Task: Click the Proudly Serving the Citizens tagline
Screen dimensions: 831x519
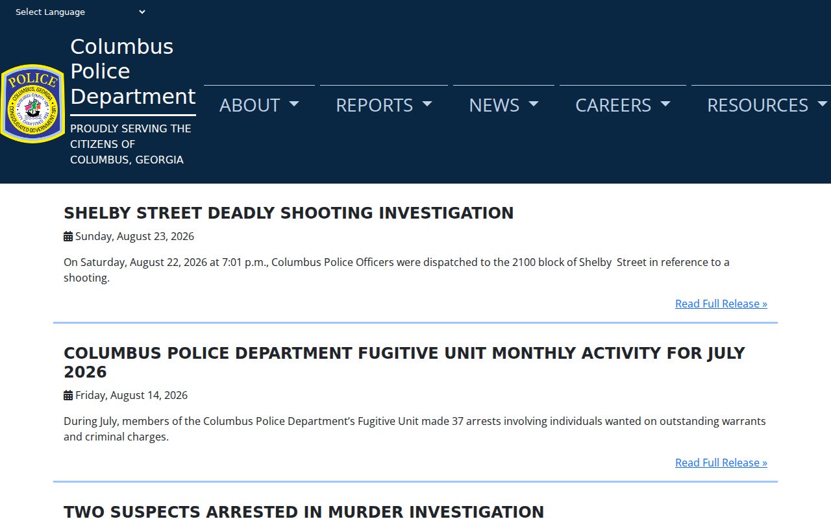Action: coord(130,144)
